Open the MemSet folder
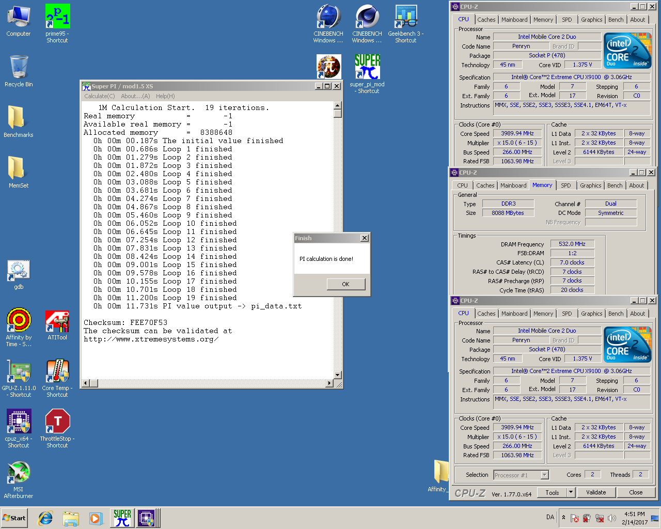Image resolution: width=661 pixels, height=529 pixels. coord(19,172)
